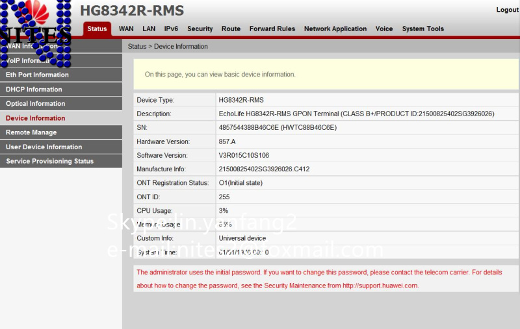Viewport: 520px width, 329px height.
Task: Select the Route tab
Action: [231, 29]
